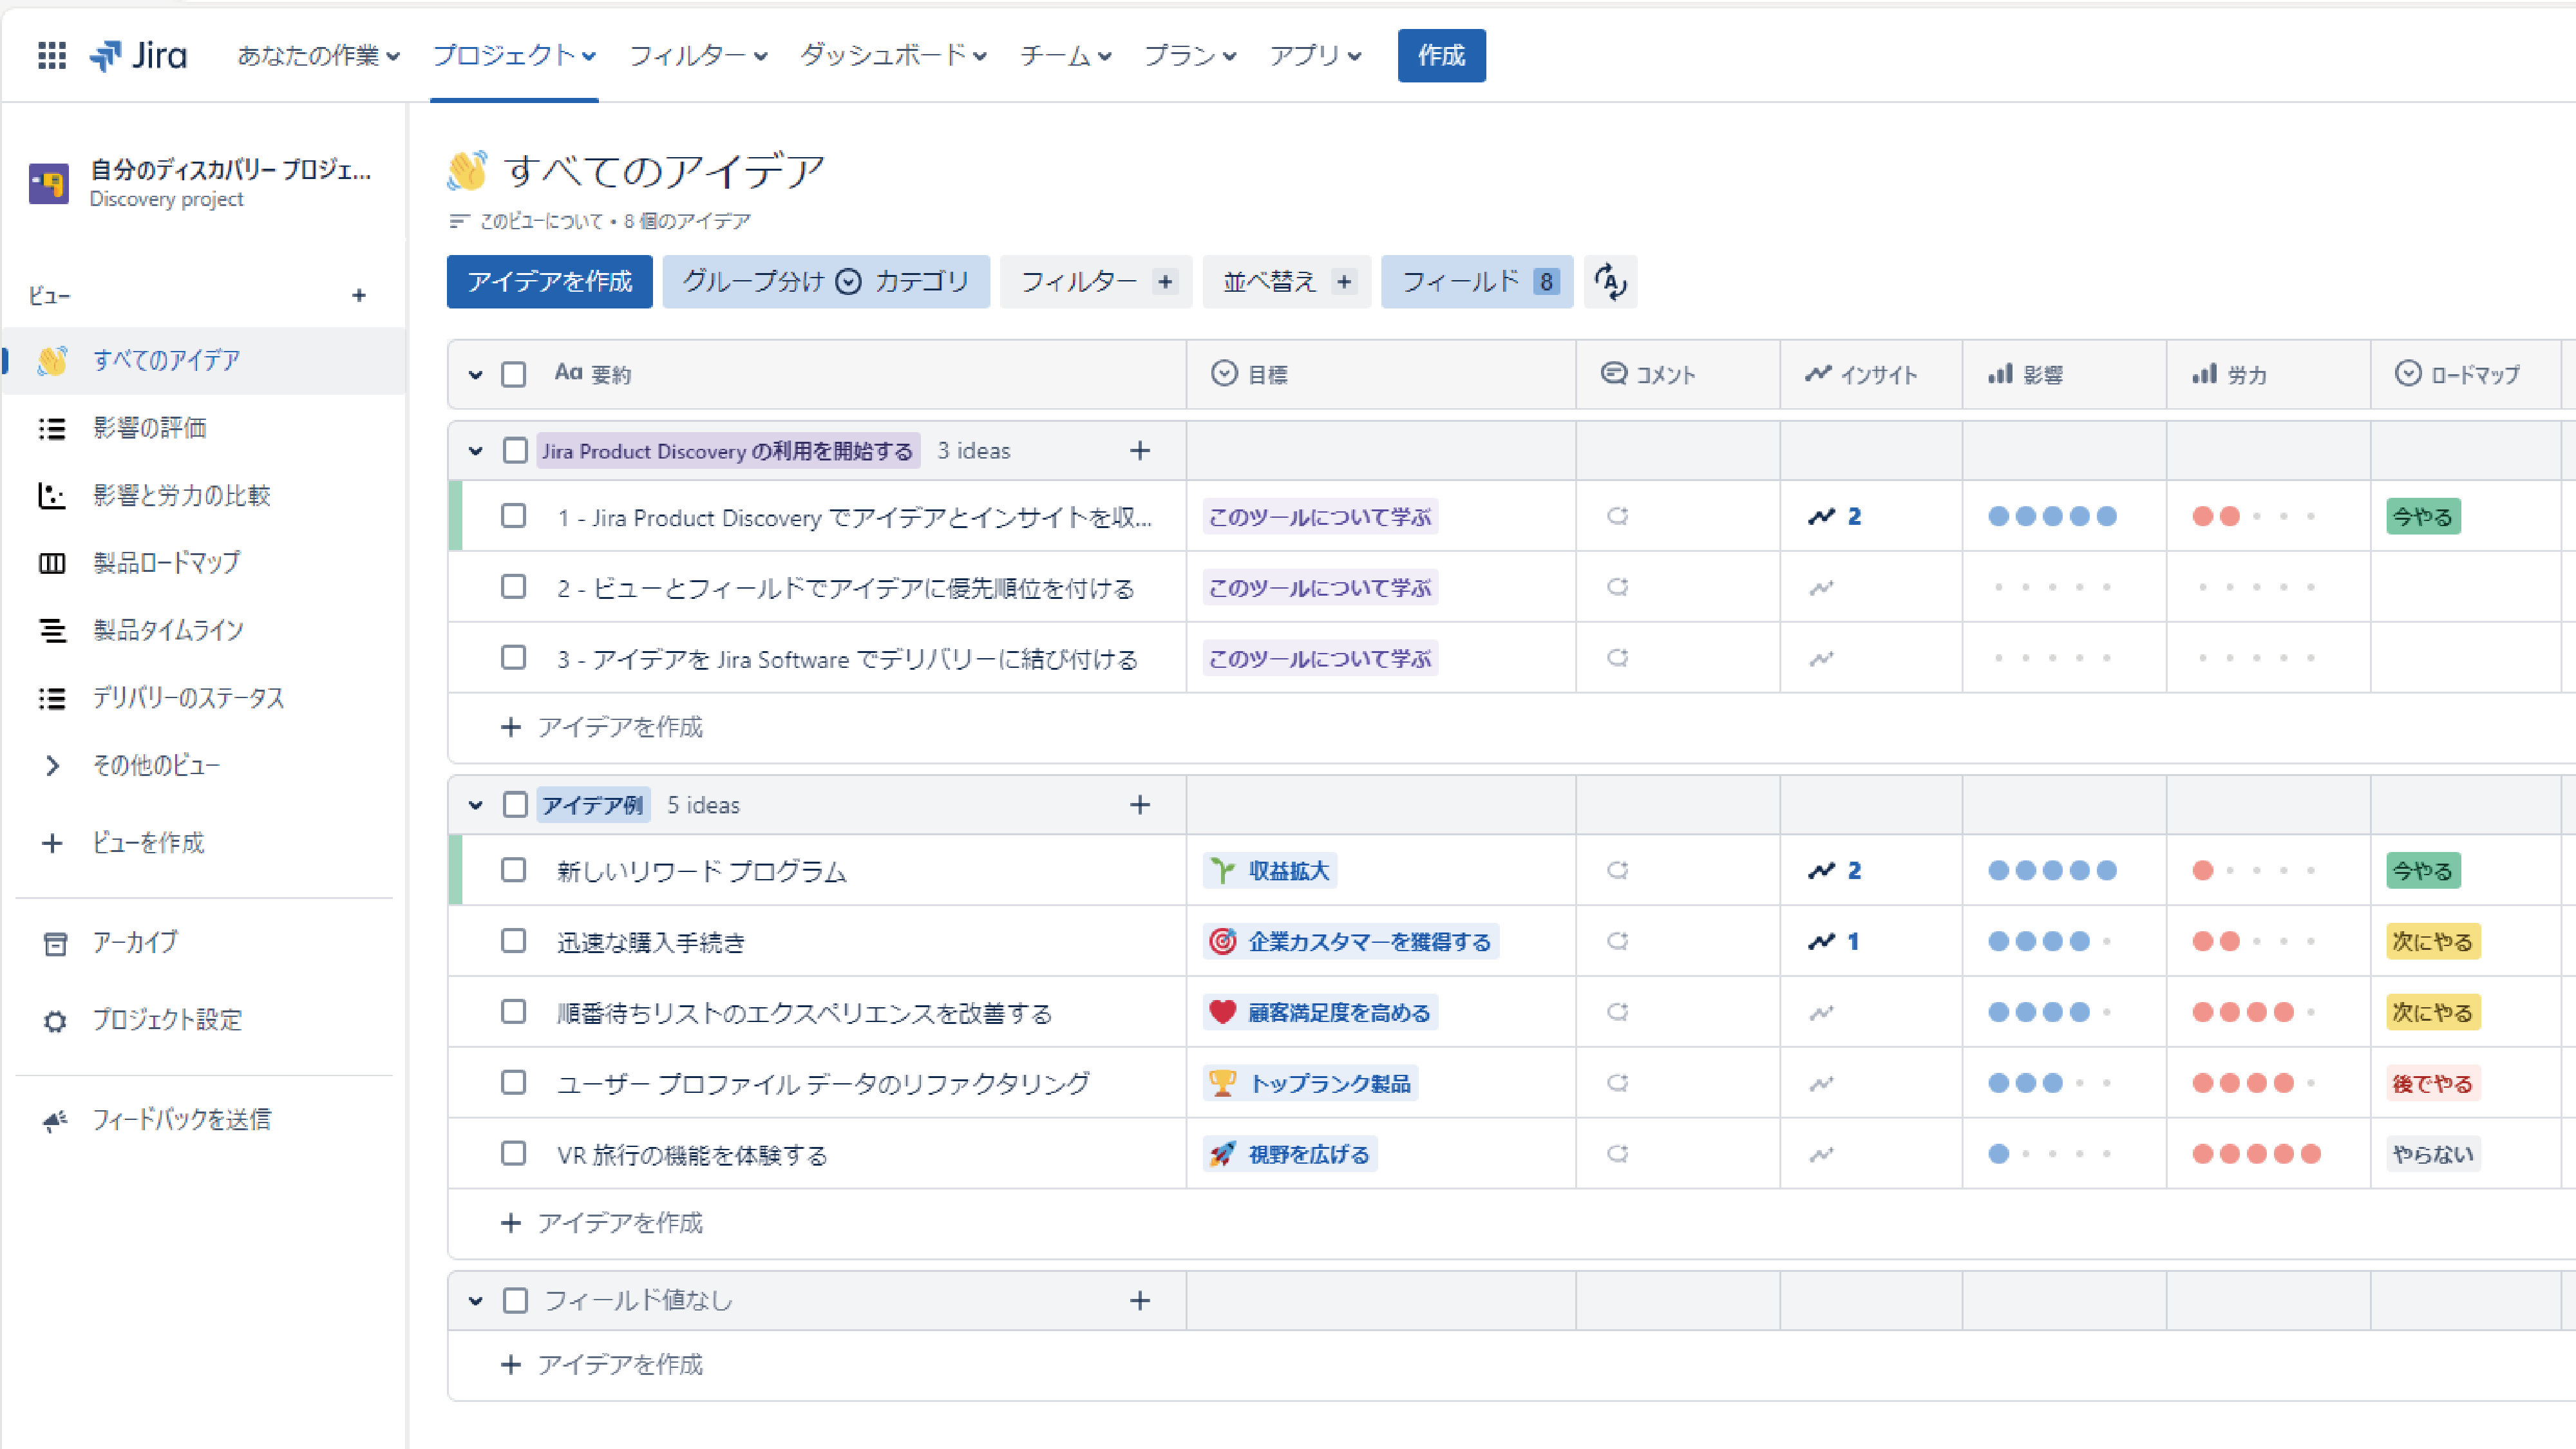Adjust the 影響 rating dots for 迅速な購入手続き

(2051, 941)
